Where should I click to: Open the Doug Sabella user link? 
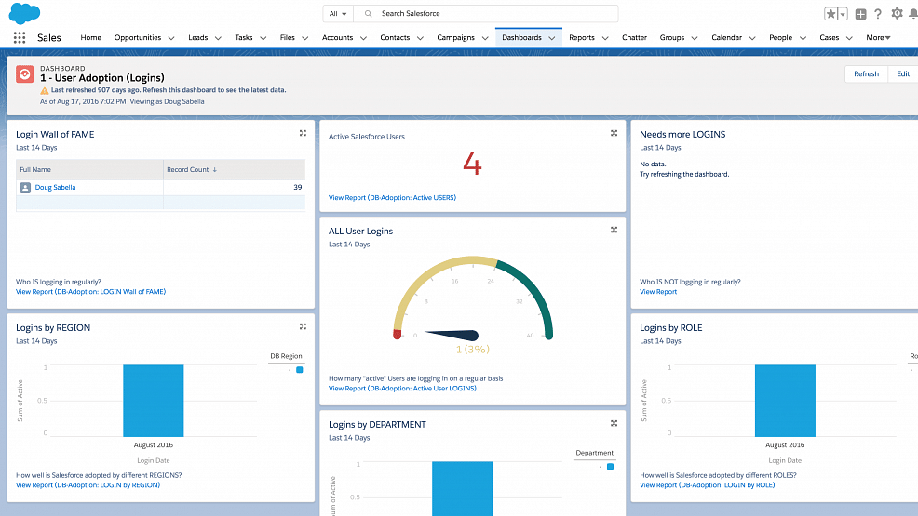[55, 188]
